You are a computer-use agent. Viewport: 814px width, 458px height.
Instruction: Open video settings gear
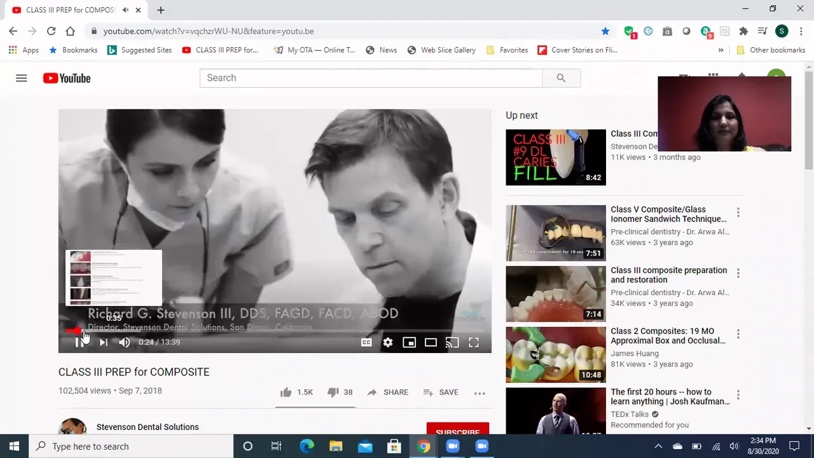tap(388, 342)
